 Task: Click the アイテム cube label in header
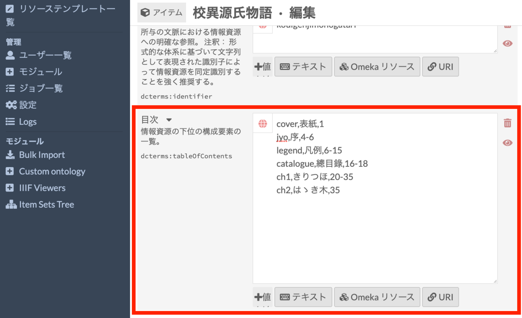coord(161,12)
